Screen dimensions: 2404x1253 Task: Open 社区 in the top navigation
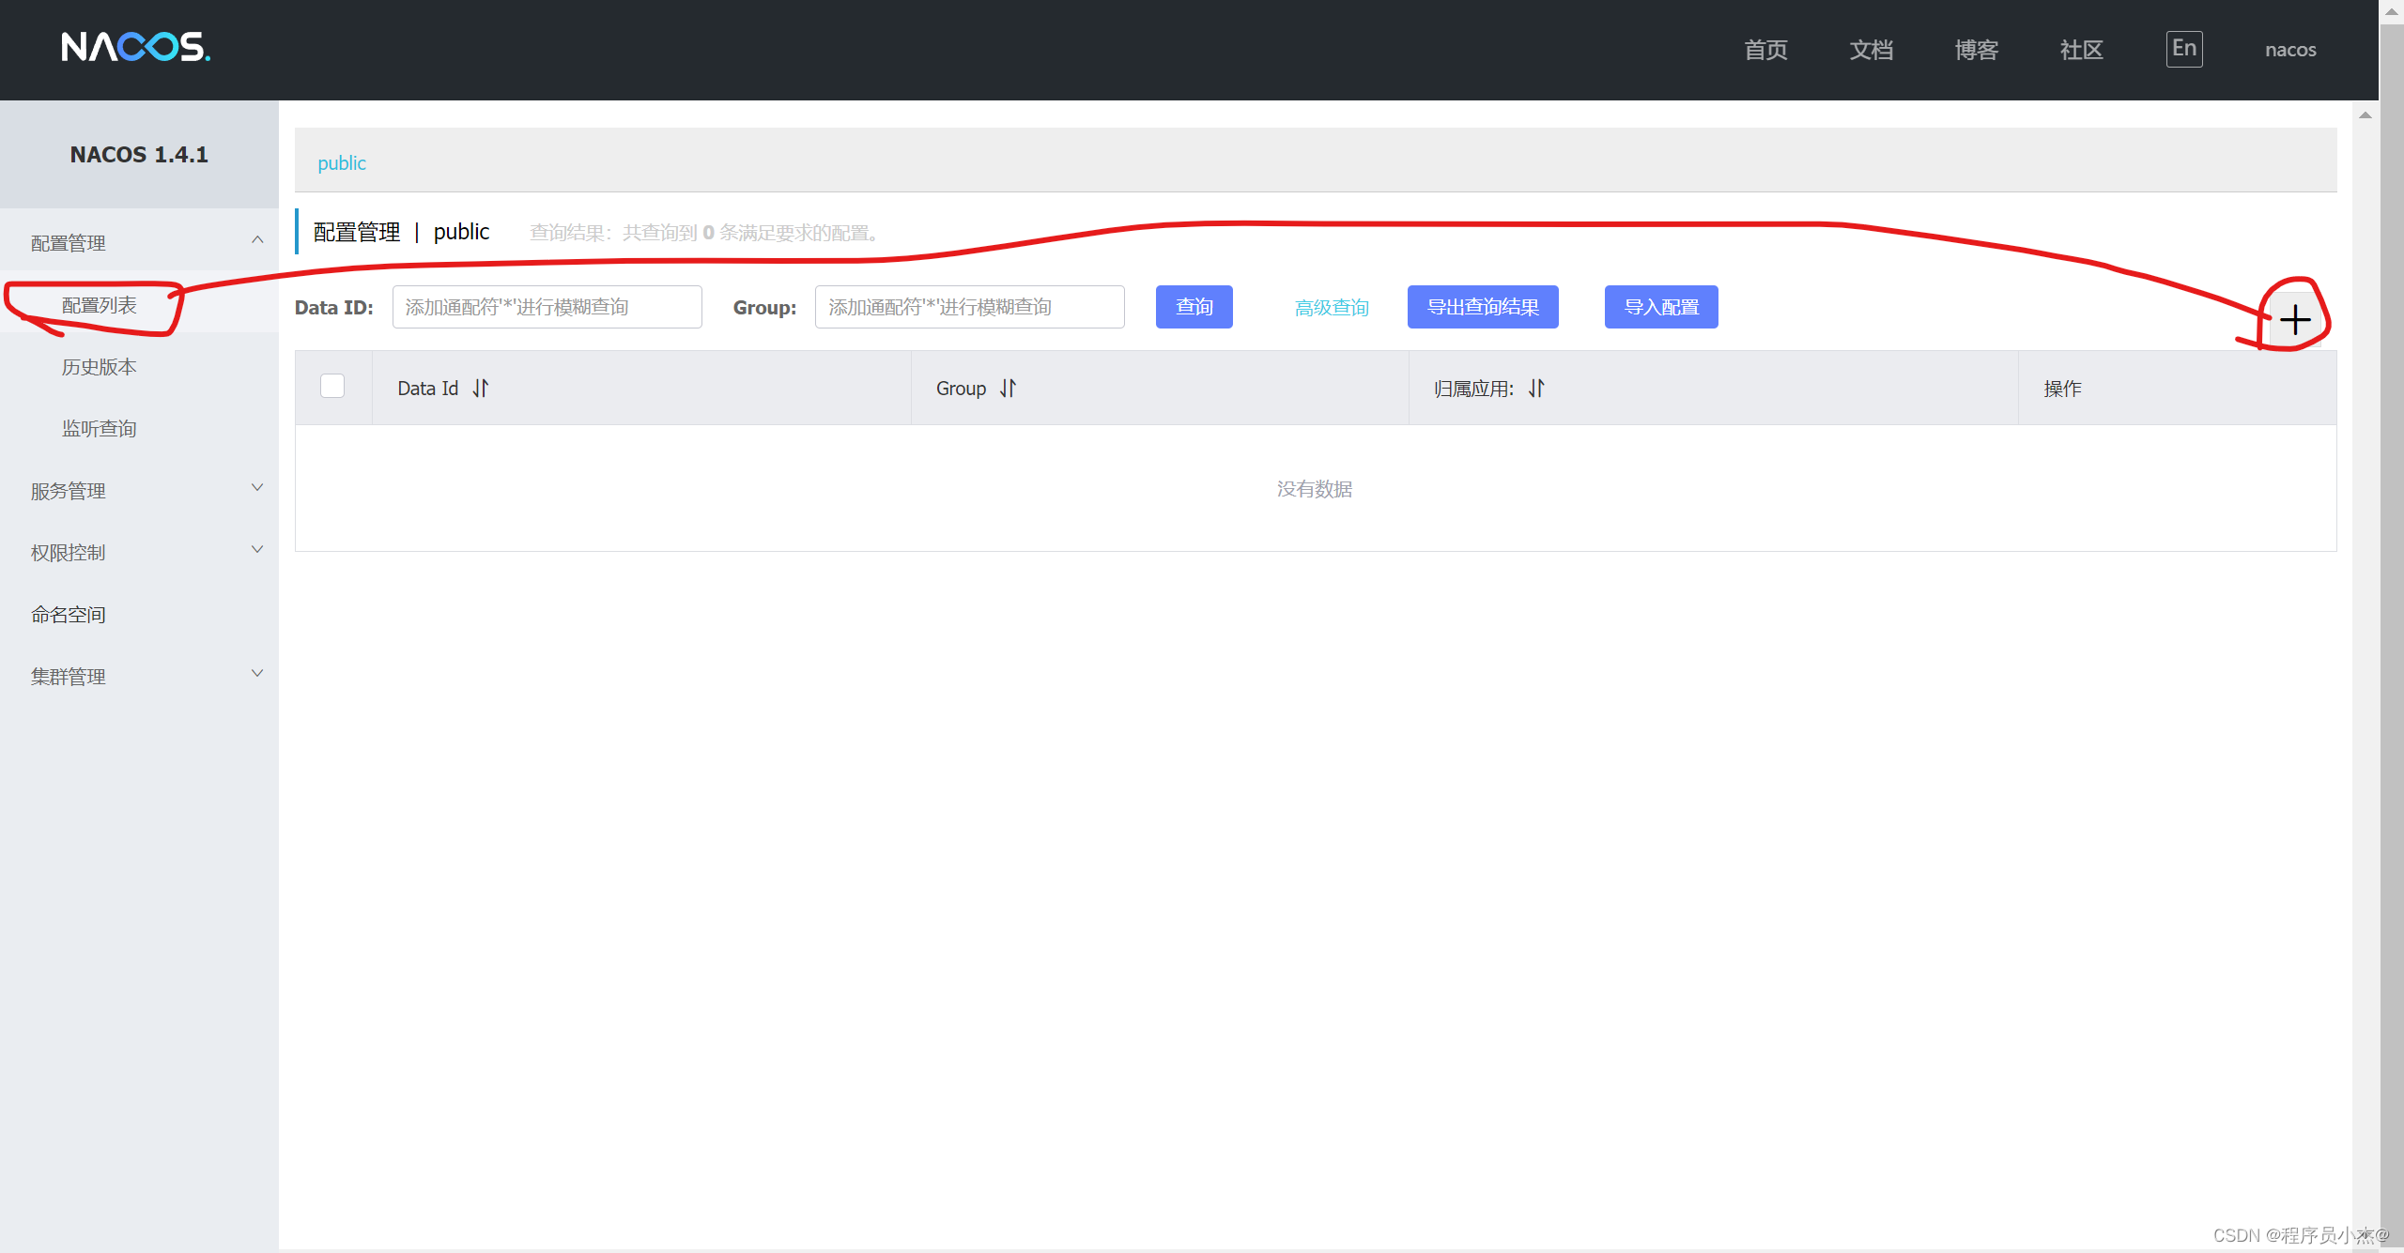[2081, 50]
